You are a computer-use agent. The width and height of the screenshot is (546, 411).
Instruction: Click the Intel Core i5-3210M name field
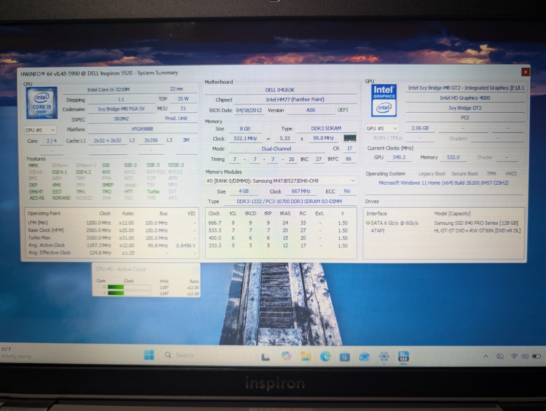109,89
